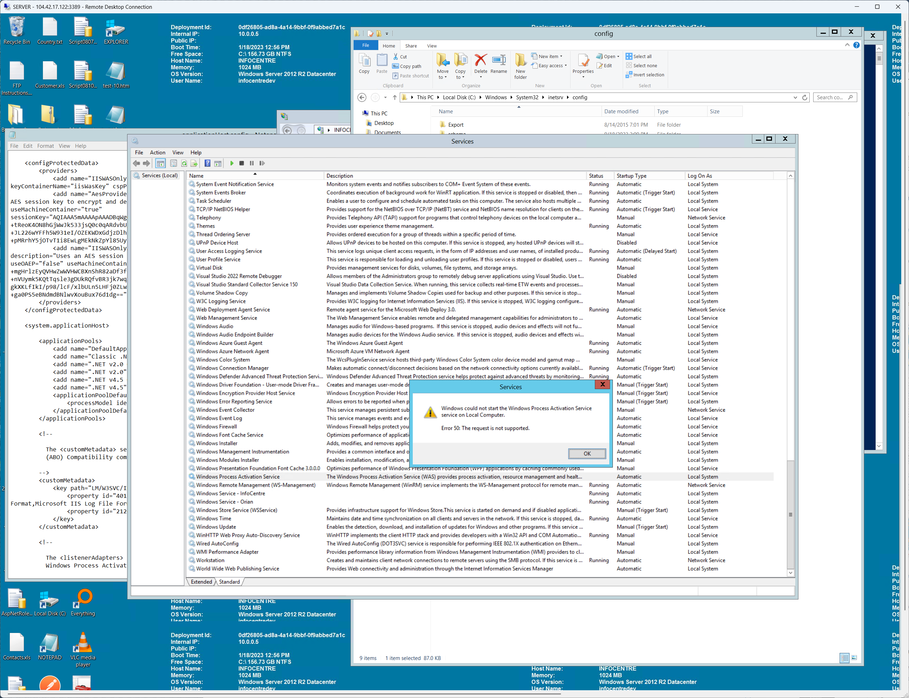Switch to the Standard tab
Screen dimensions: 909x698
229,582
